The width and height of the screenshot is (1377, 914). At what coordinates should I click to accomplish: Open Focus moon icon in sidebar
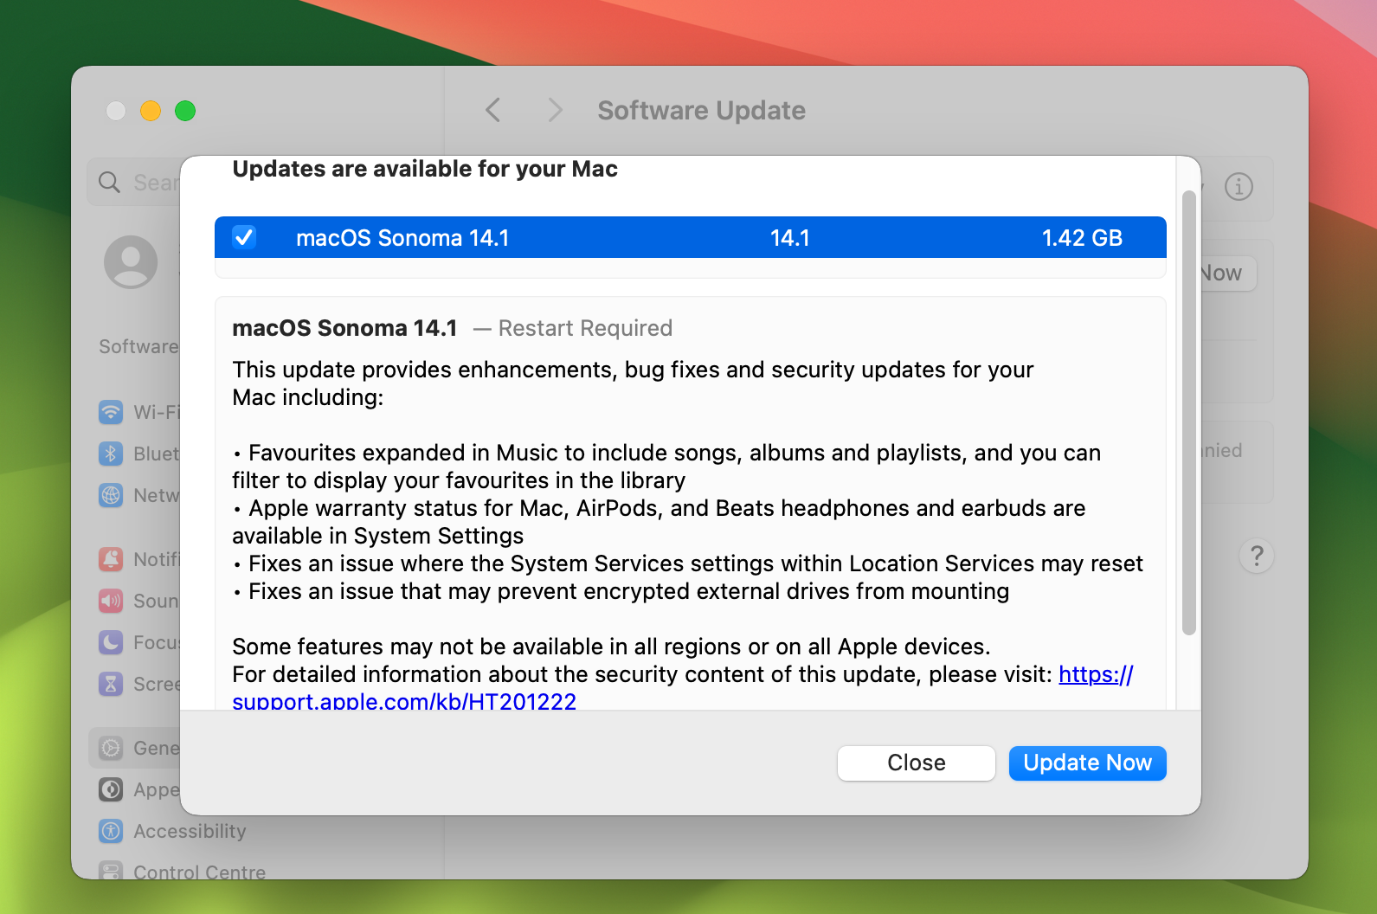(x=111, y=642)
